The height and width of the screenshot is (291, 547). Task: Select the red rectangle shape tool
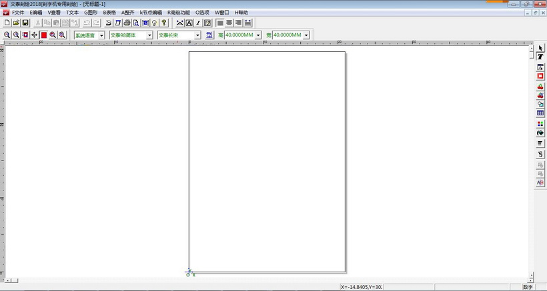point(540,76)
